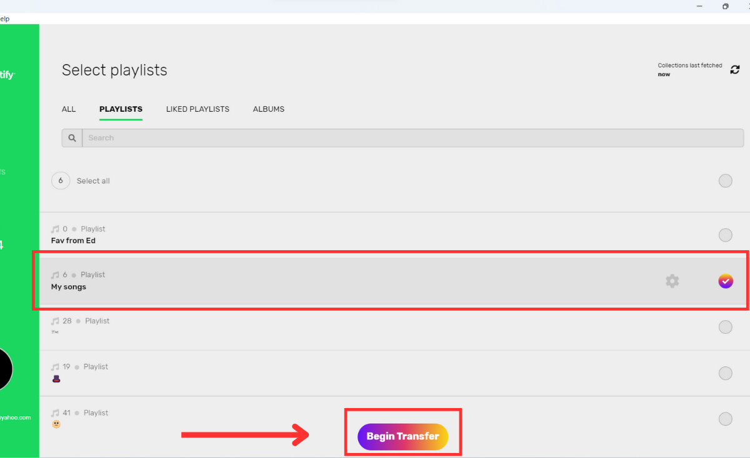This screenshot has height=458, width=750.
Task: Click the Select all label
Action: pyautogui.click(x=93, y=181)
